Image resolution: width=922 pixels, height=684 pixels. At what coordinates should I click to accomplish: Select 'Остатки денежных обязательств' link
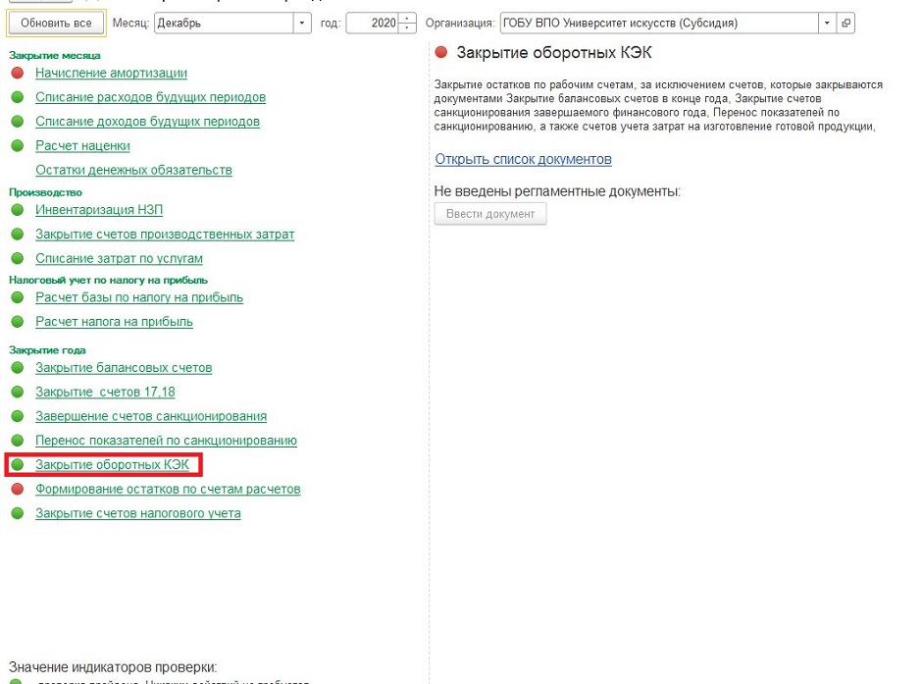click(x=133, y=170)
